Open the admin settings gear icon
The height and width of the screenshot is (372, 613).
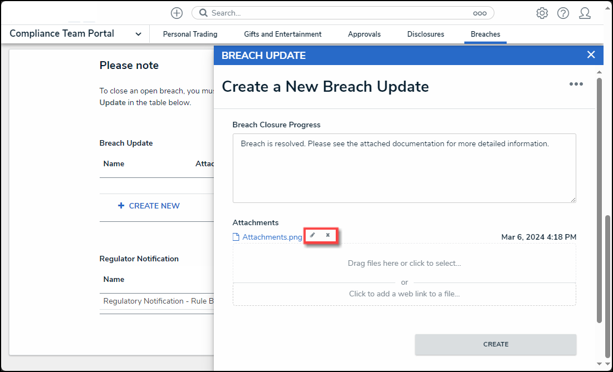click(542, 13)
